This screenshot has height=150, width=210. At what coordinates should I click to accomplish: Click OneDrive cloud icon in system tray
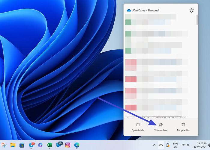click(x=161, y=145)
